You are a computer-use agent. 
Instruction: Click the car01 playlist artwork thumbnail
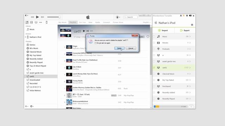(66, 33)
